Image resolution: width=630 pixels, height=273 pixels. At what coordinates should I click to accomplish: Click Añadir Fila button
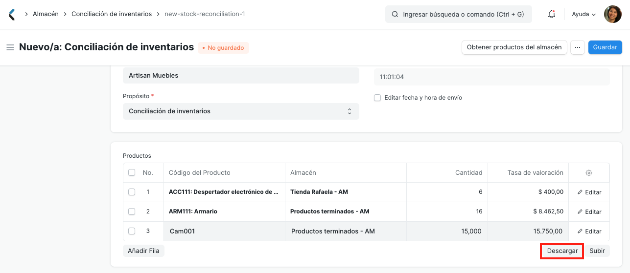(143, 251)
